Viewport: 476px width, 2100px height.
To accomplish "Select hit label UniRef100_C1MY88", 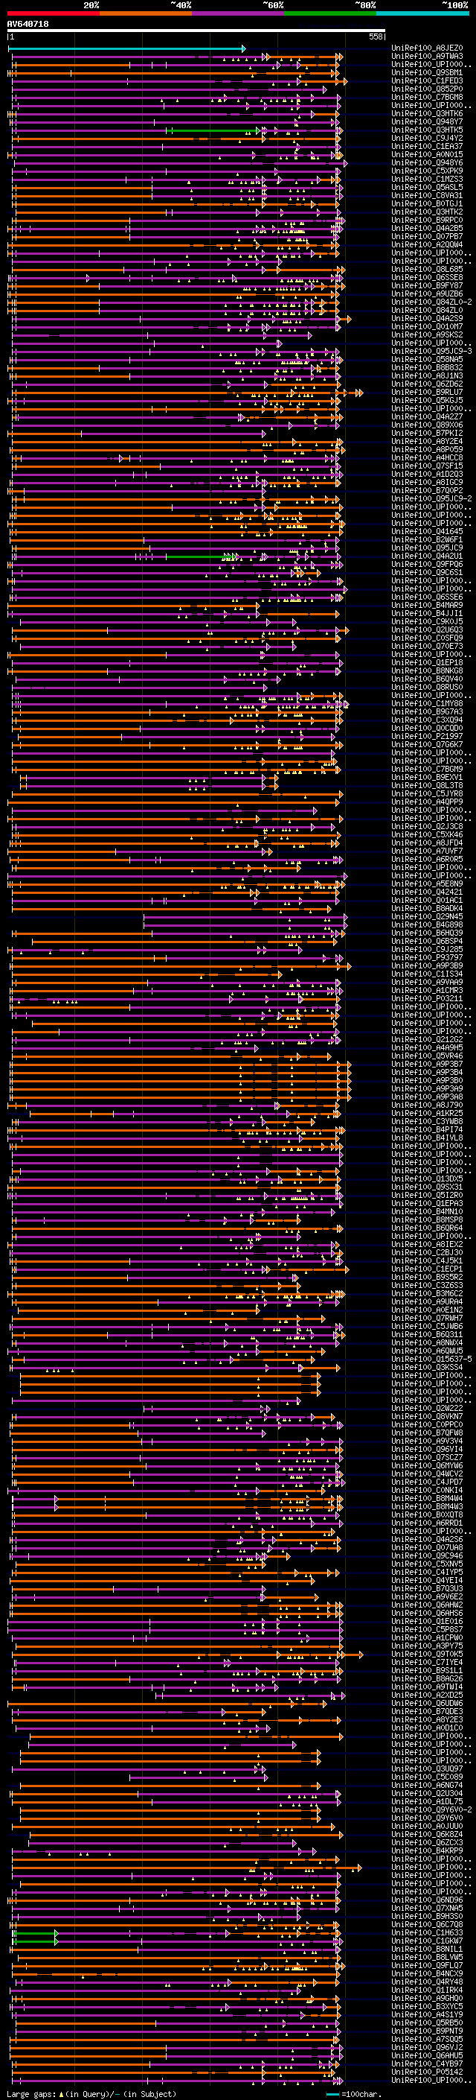I will click(427, 703).
